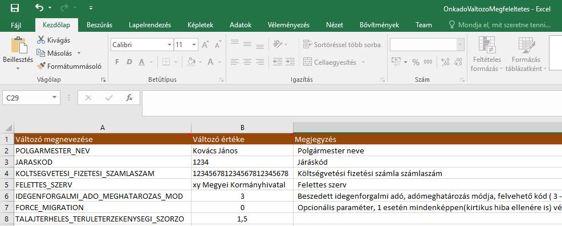Click the increase font size icon
The image size is (562, 226).
(205, 45)
